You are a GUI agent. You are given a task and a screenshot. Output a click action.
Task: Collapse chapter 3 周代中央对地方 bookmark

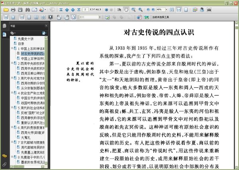tap(12, 78)
